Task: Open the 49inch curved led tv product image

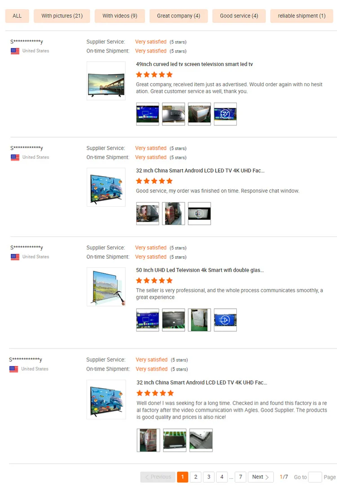Action: point(106,81)
